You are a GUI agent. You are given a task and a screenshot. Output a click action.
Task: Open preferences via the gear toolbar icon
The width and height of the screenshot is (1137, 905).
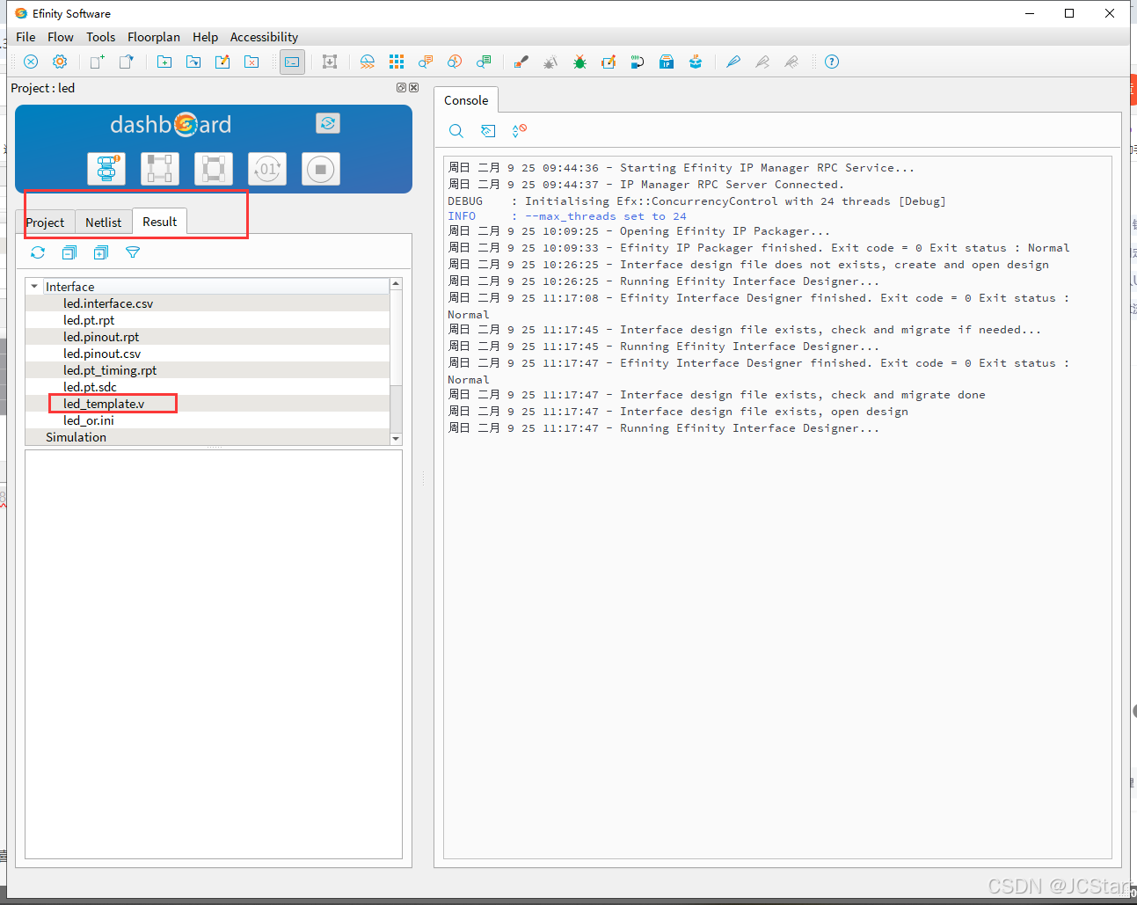60,62
